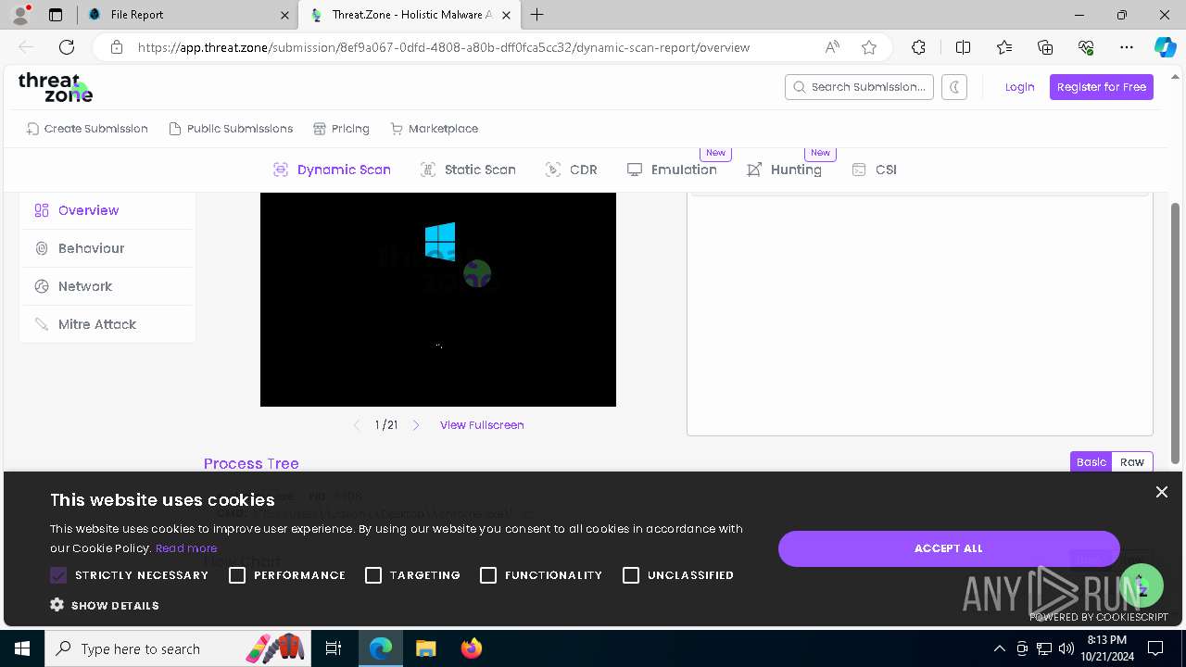Close the Threat.Zone tab

(x=507, y=15)
